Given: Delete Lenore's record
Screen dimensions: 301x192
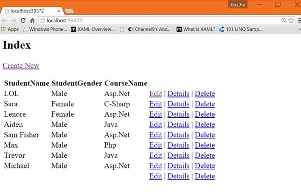Looking at the screenshot, I should (205, 114).
